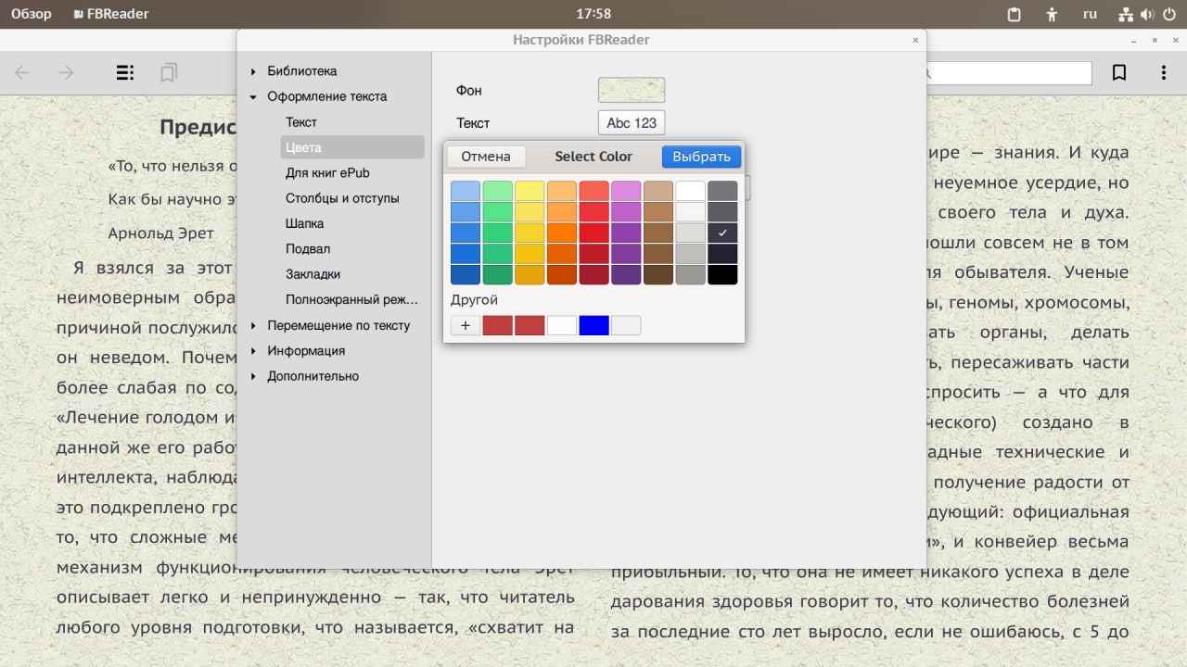Pick the darkest green palette swatch
This screenshot has width=1187, height=667.
[498, 274]
